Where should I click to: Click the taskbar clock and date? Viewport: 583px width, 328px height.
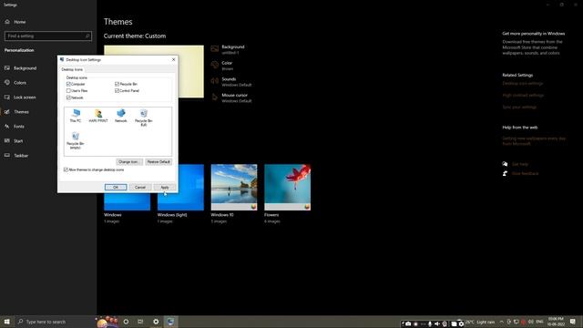coord(556,322)
